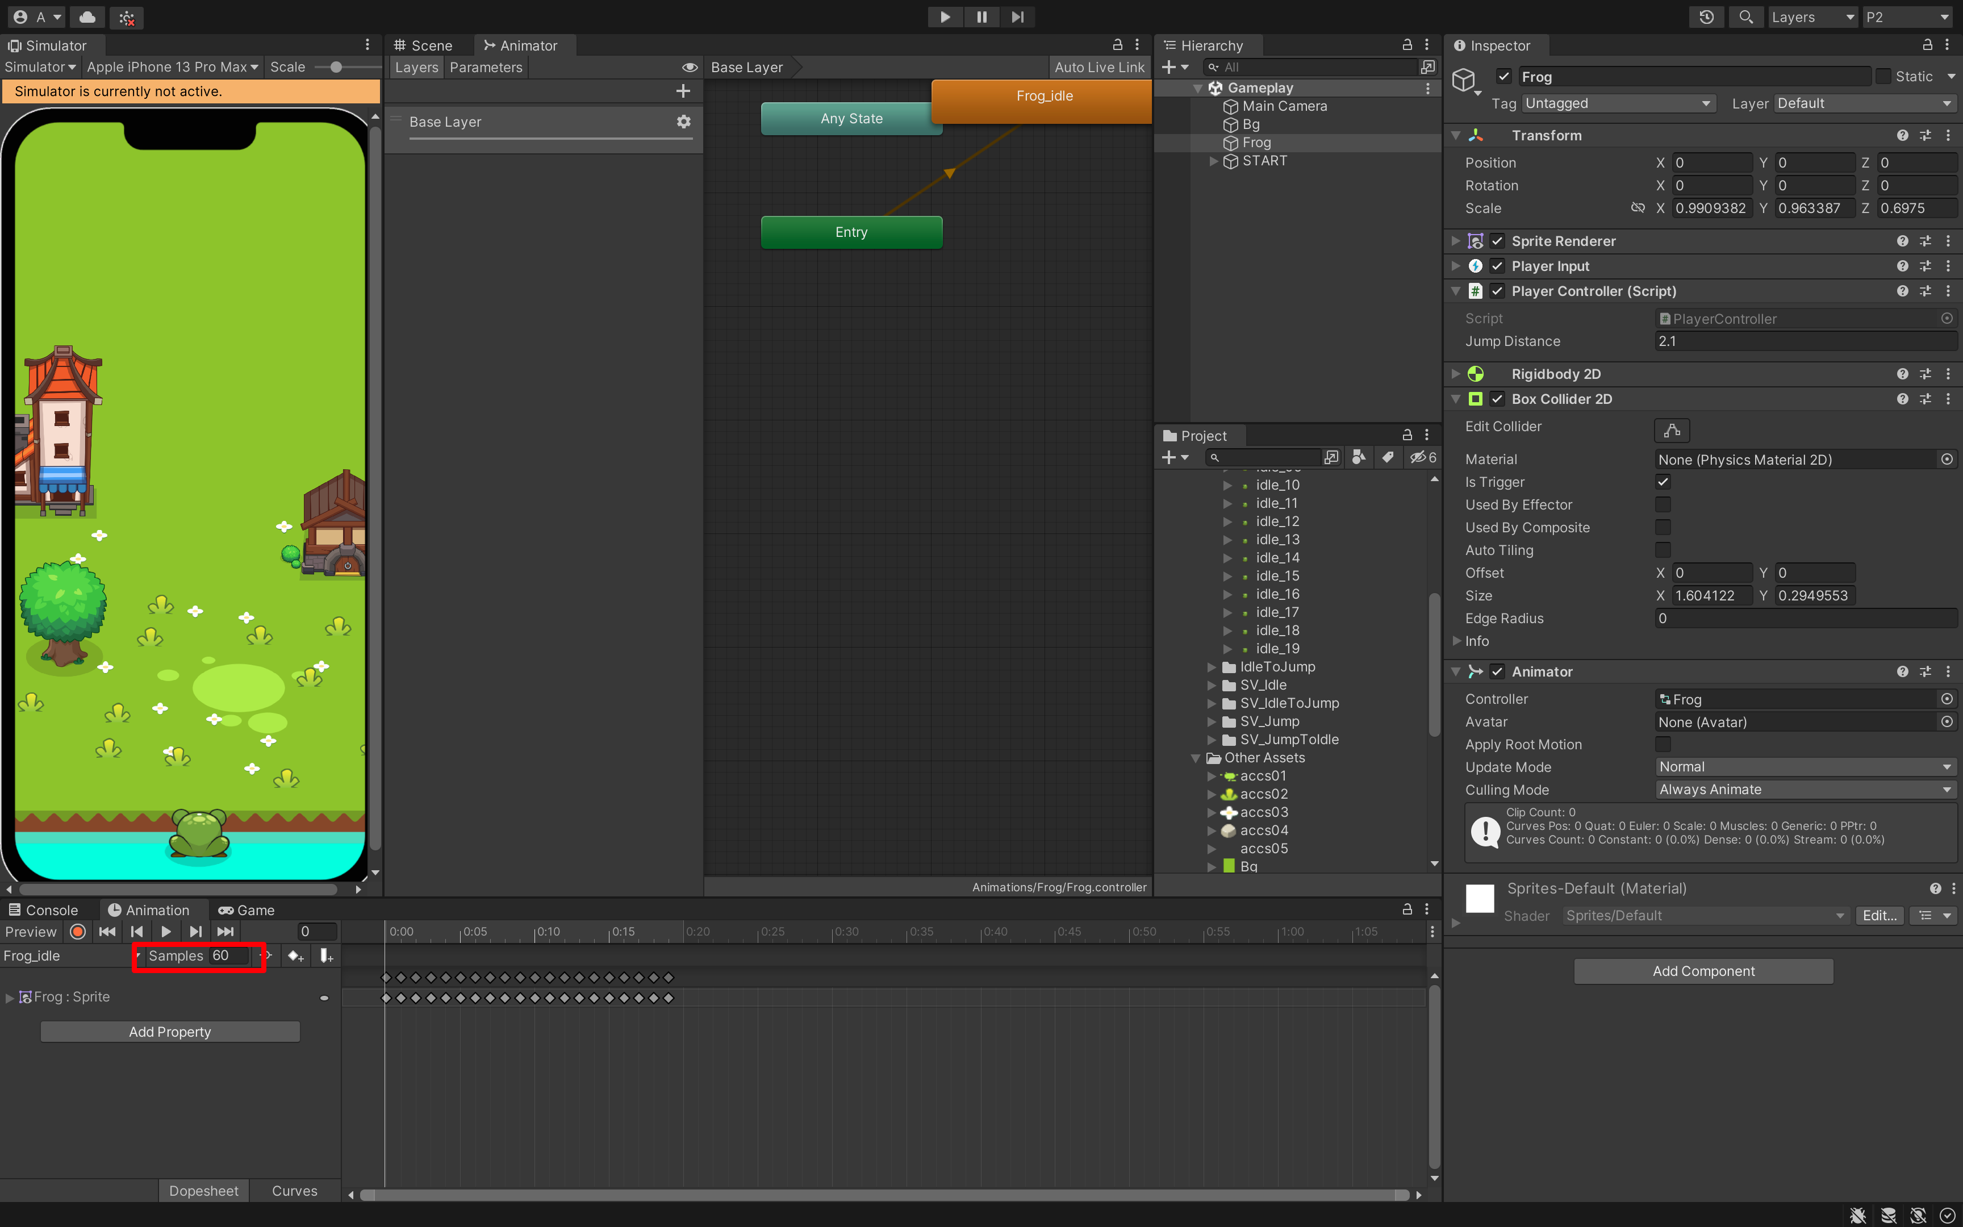This screenshot has width=1963, height=1227.
Task: Click the Sprites-Default material color swatch
Action: coord(1480,898)
